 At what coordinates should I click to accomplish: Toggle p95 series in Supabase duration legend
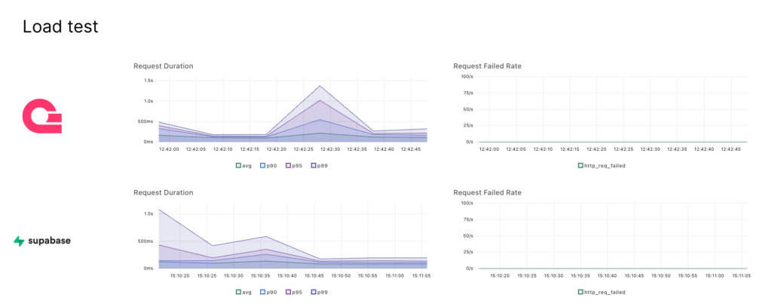[x=294, y=291]
